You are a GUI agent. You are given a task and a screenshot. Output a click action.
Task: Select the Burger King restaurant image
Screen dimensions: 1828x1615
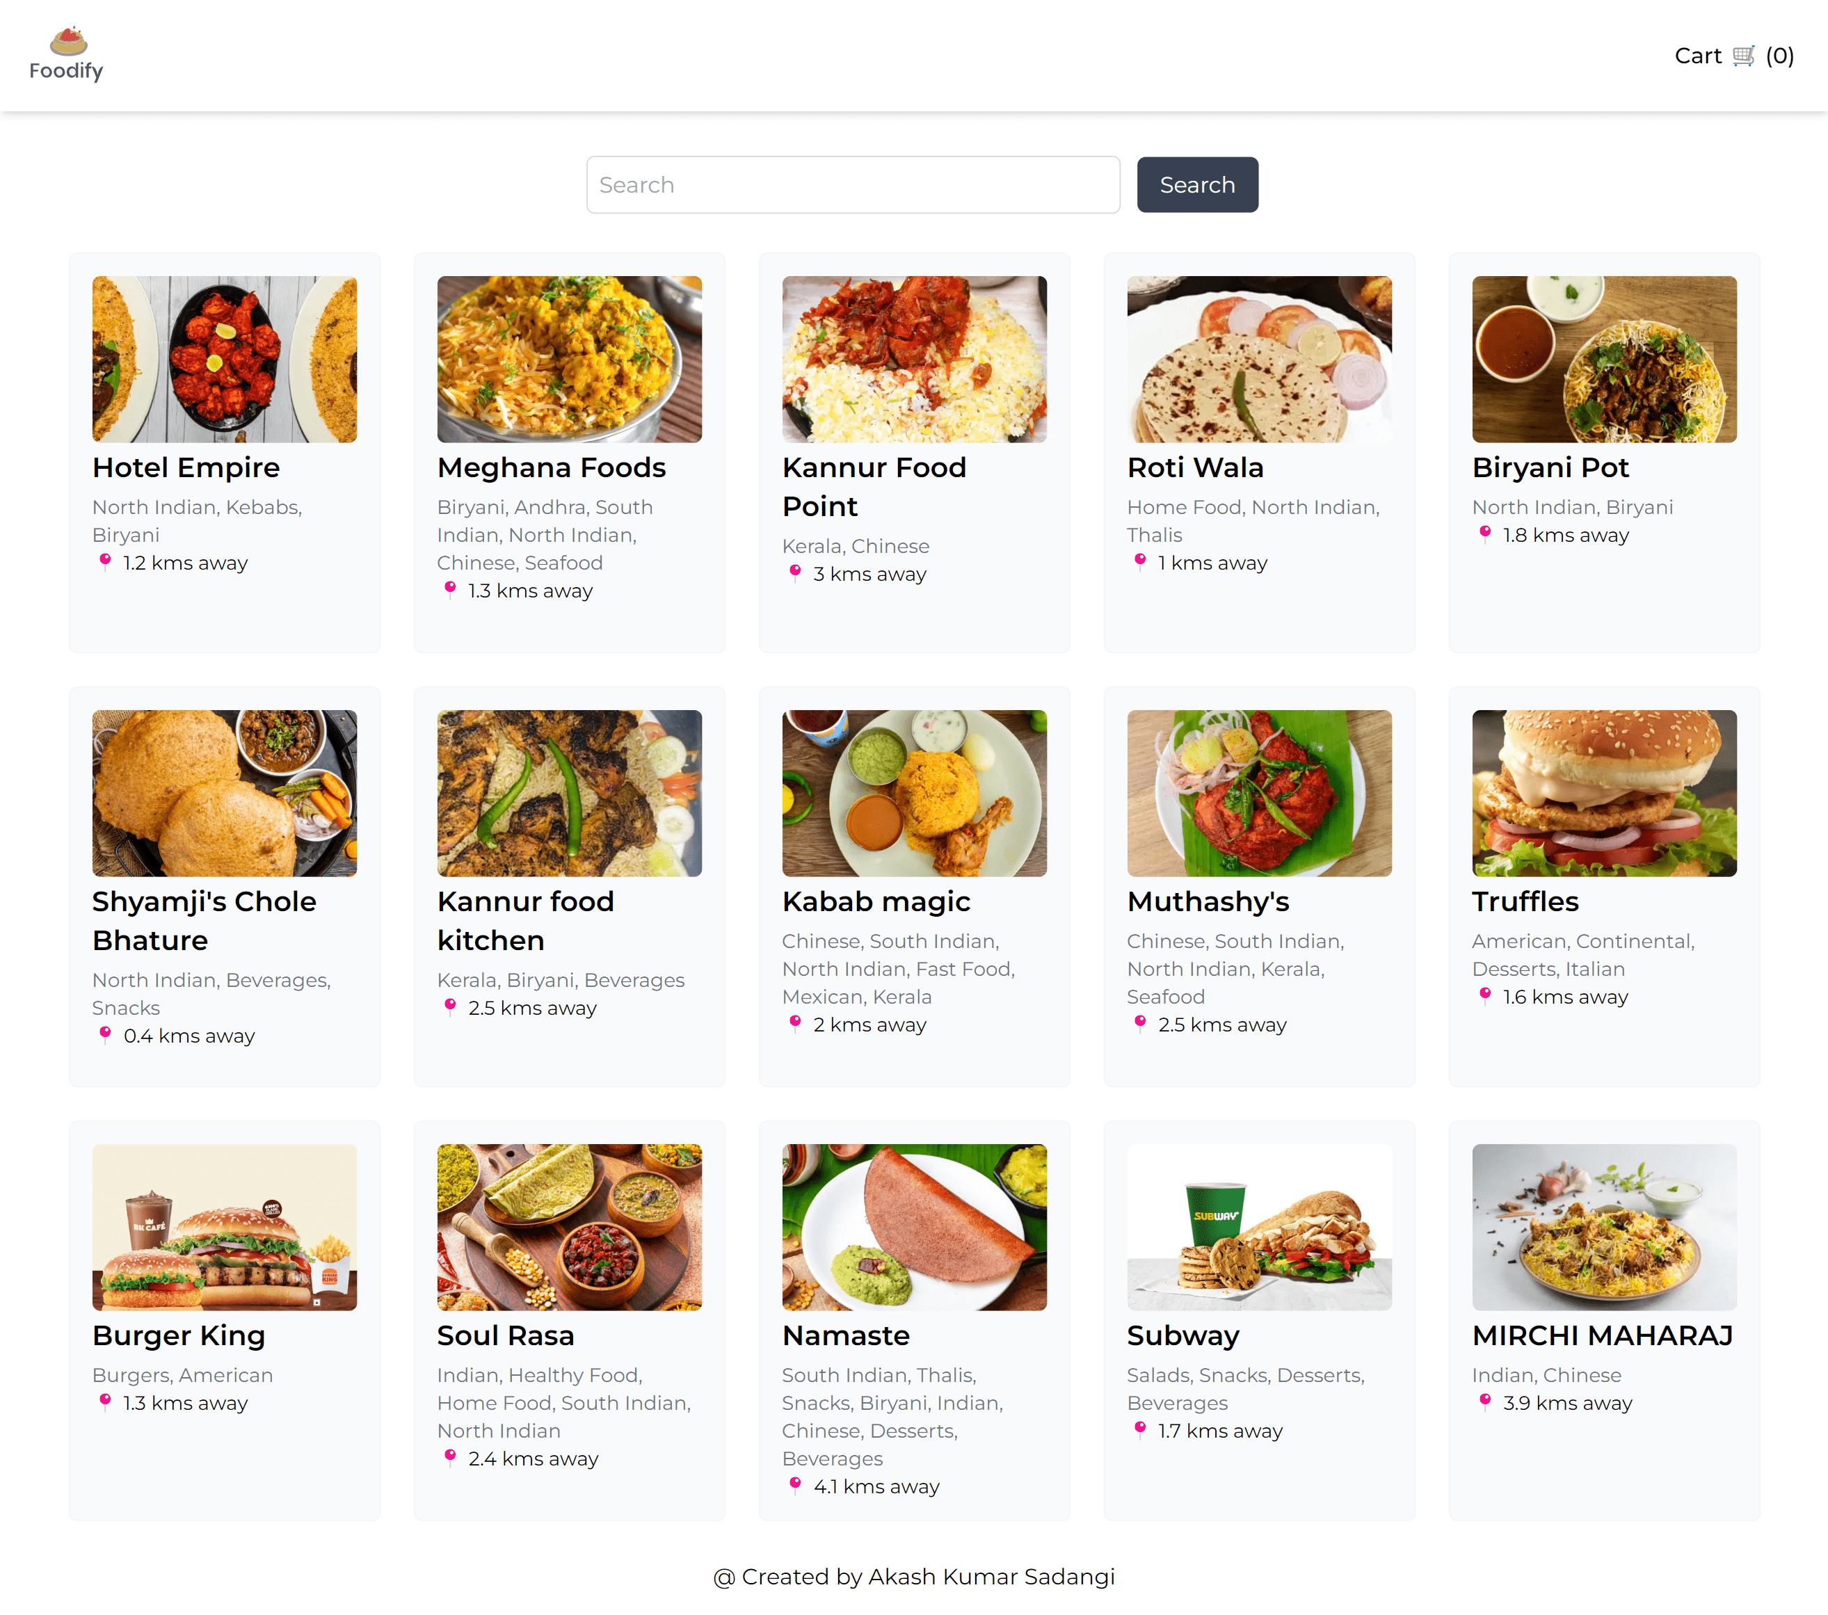click(x=225, y=1227)
